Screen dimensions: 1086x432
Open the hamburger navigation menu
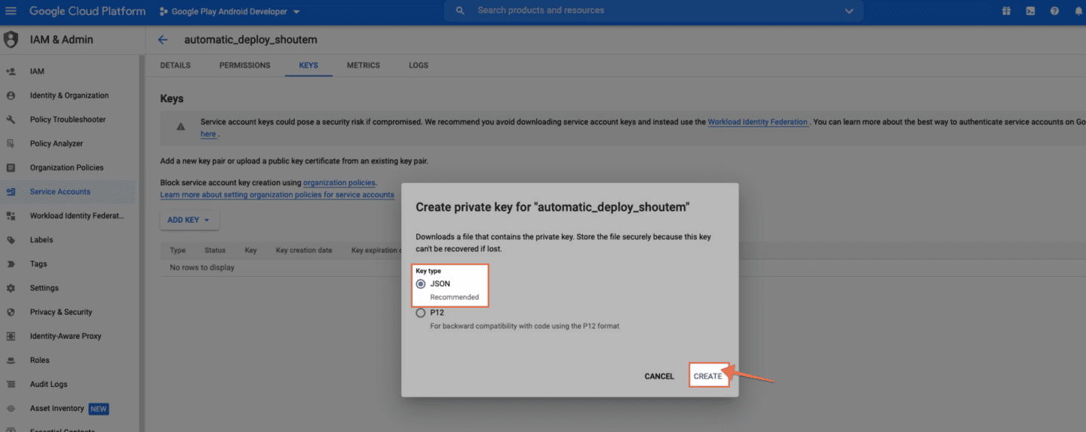pos(11,11)
